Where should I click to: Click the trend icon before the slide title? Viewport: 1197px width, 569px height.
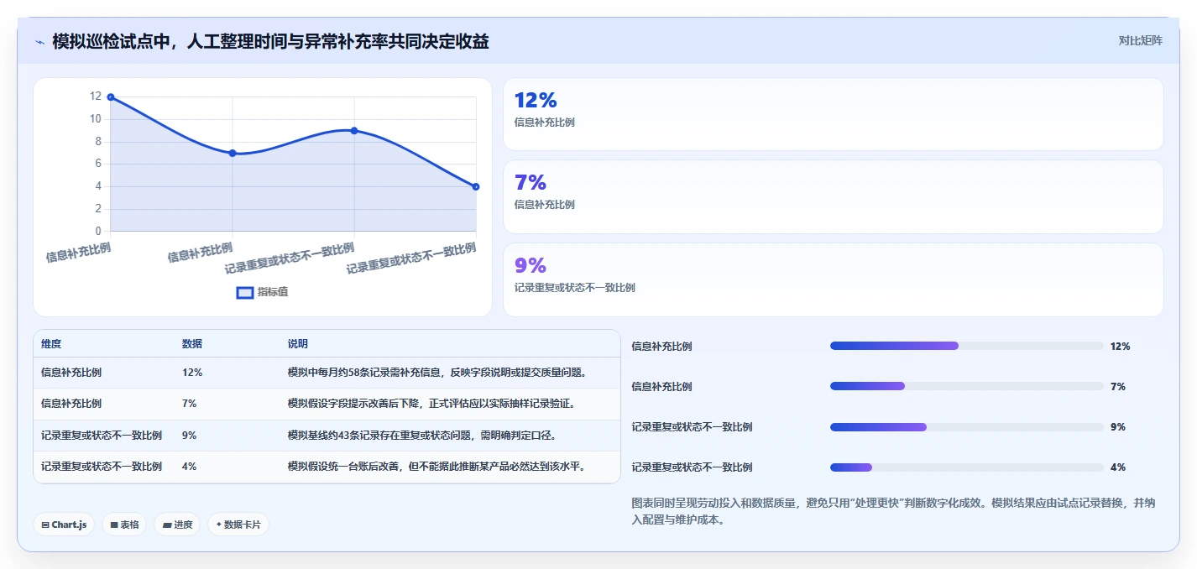[x=39, y=42]
